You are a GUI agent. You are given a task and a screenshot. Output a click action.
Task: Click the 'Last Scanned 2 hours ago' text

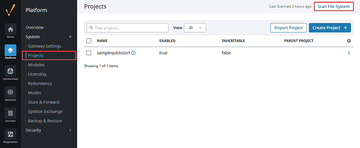pos(290,6)
